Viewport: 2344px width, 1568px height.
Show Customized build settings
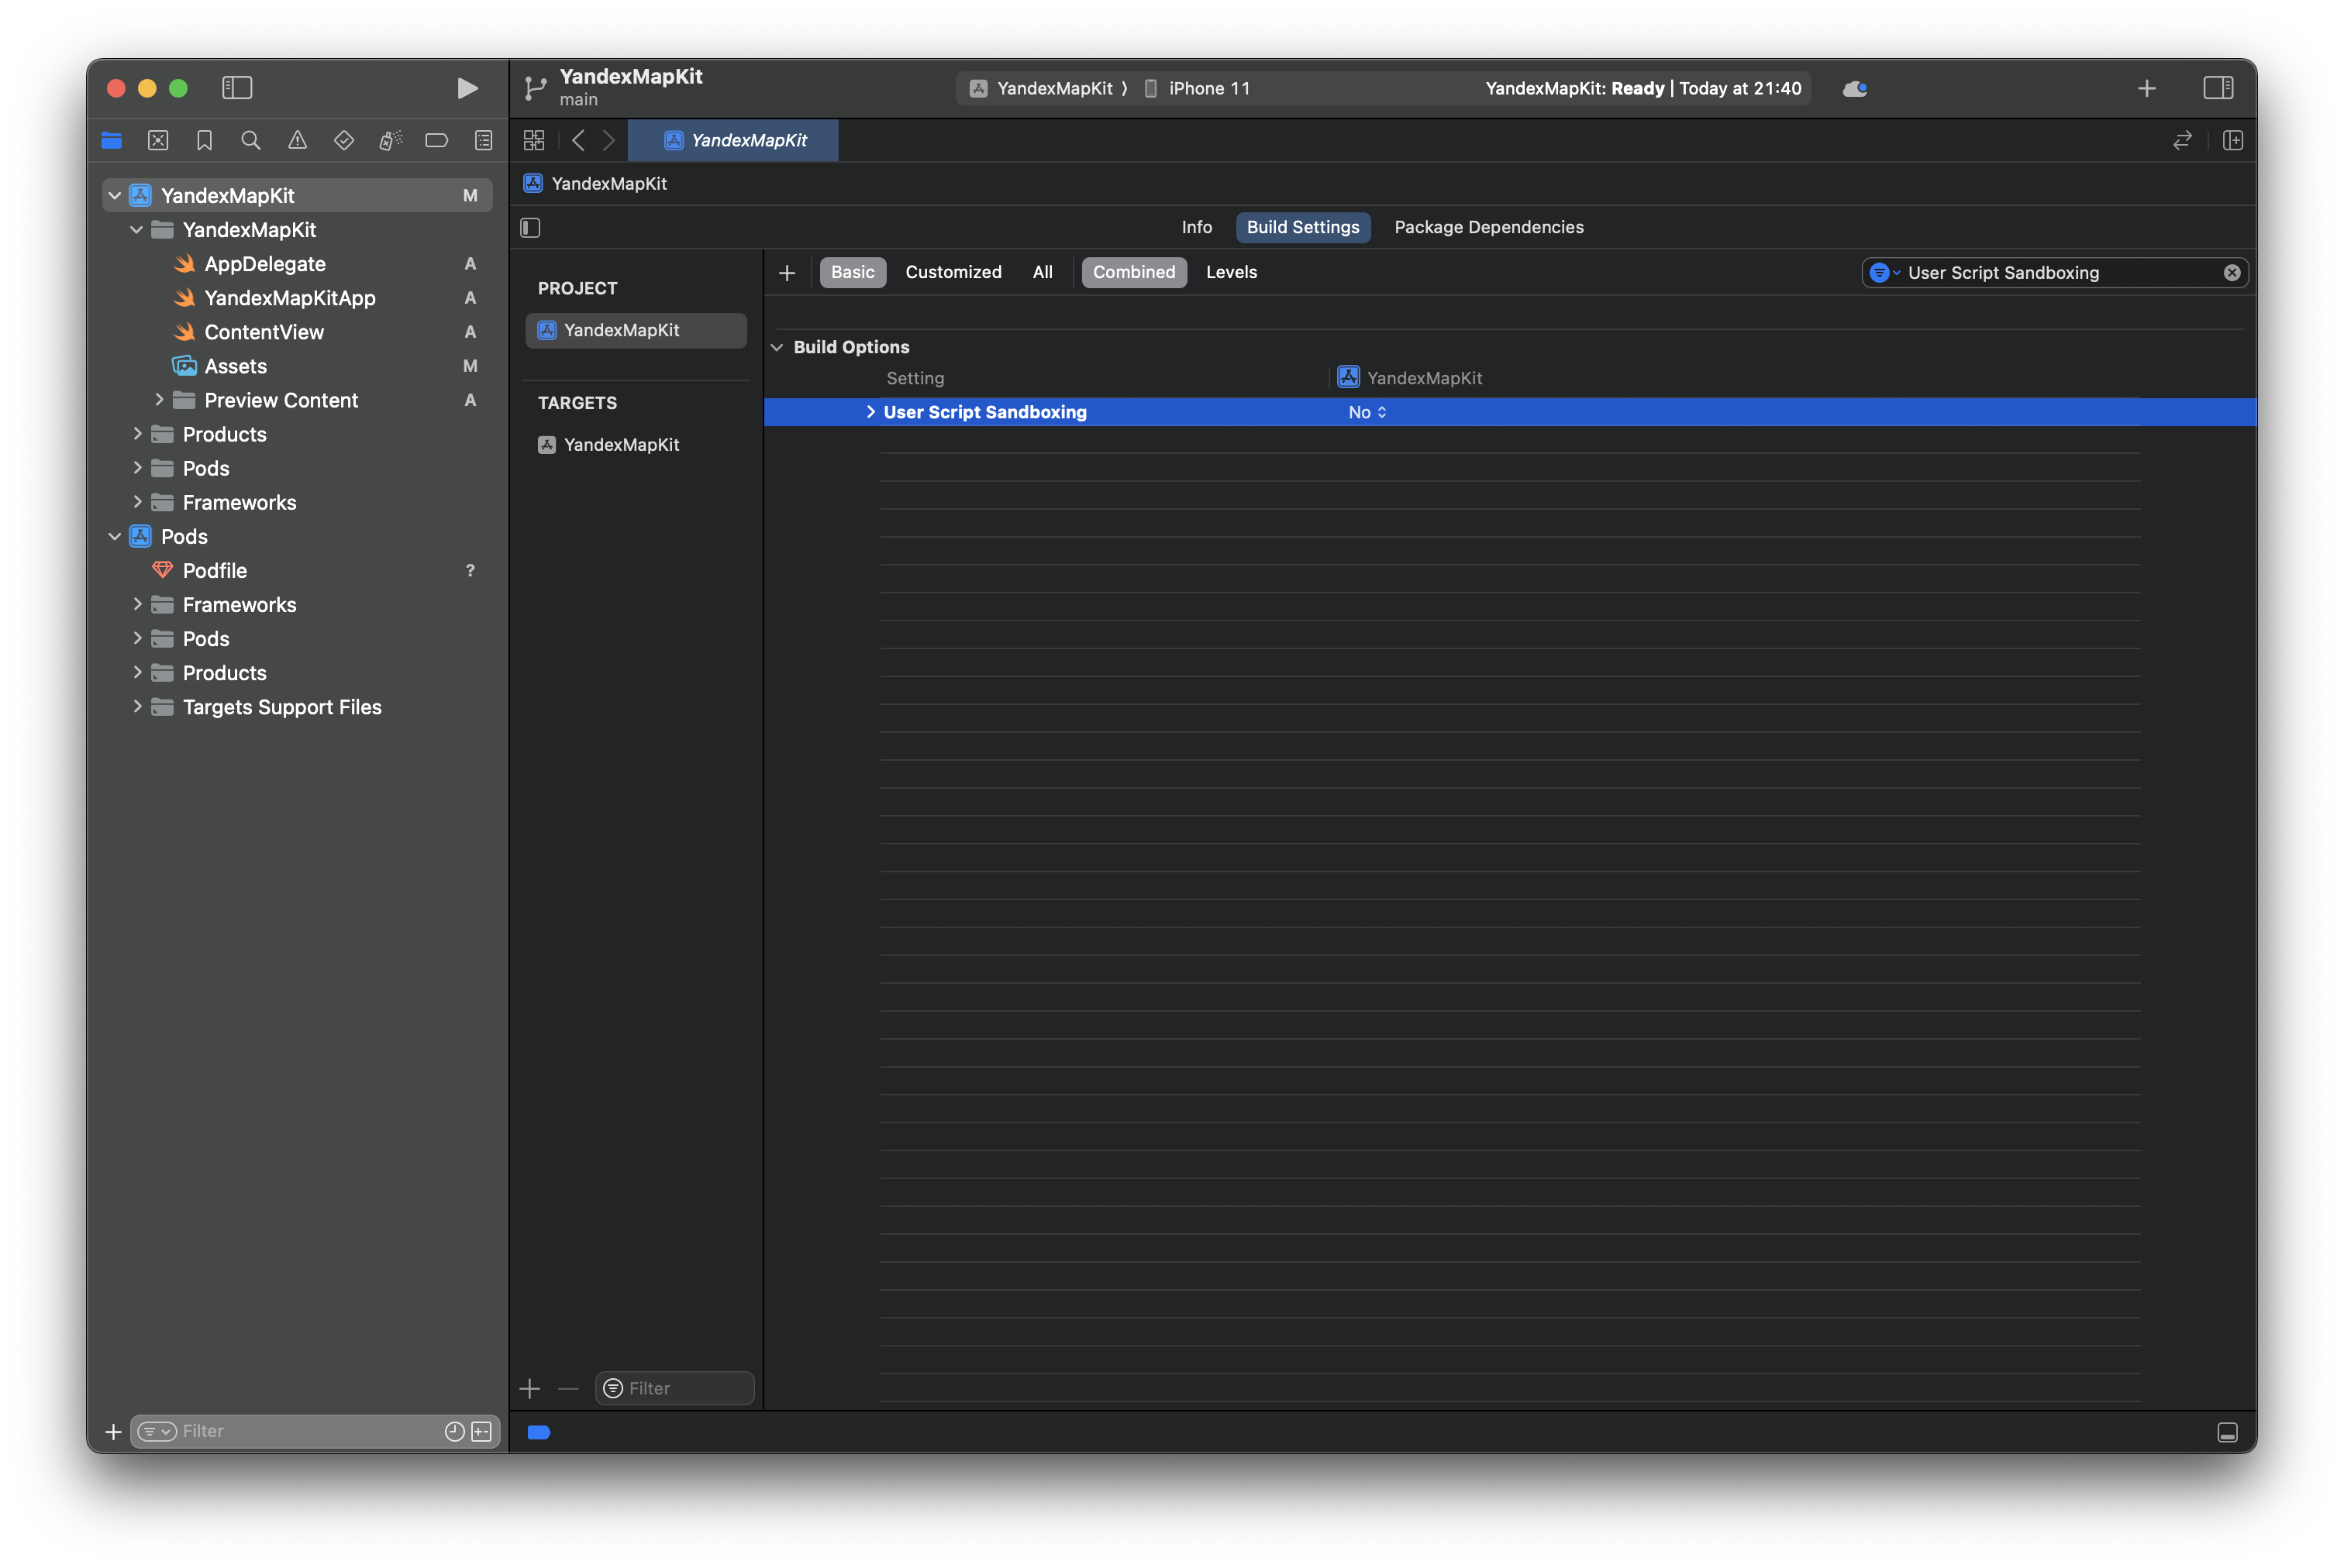pyautogui.click(x=953, y=272)
